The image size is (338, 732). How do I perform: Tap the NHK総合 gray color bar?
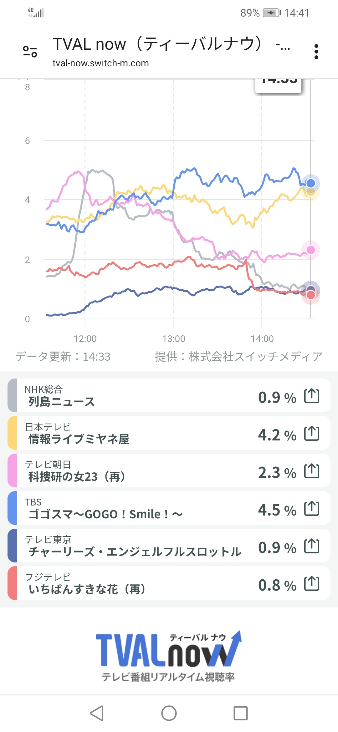tap(12, 395)
